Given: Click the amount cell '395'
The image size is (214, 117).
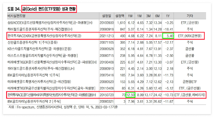Looking at the screenshot, I should [123, 42].
